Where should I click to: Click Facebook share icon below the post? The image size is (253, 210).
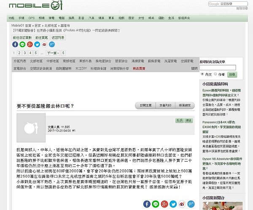click(x=147, y=204)
